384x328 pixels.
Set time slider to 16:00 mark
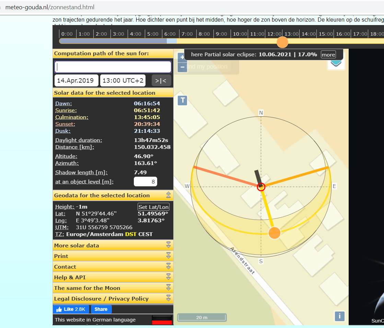[x=334, y=41]
